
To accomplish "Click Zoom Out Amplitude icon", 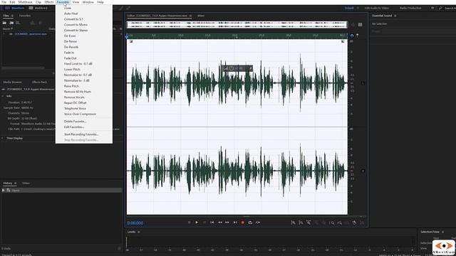I will point(301,223).
